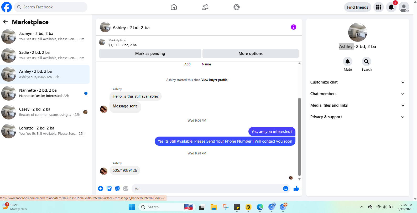Expand Media, files and links section
The height and width of the screenshot is (213, 417).
pyautogui.click(x=357, y=105)
